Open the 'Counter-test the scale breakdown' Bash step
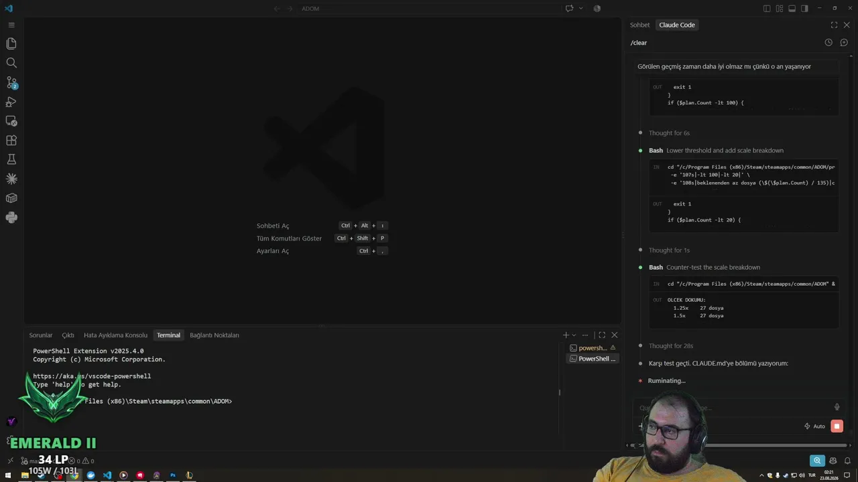The width and height of the screenshot is (858, 482). click(704, 268)
